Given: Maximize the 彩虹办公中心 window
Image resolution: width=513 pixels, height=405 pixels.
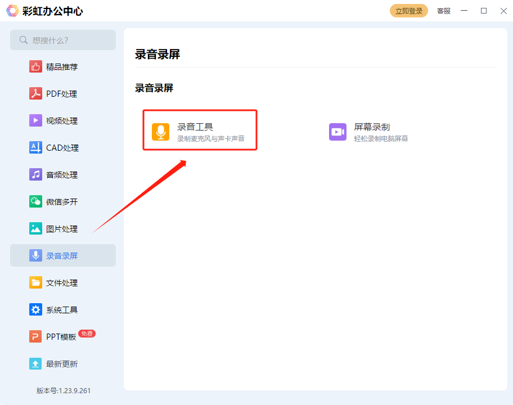Looking at the screenshot, I should 484,11.
